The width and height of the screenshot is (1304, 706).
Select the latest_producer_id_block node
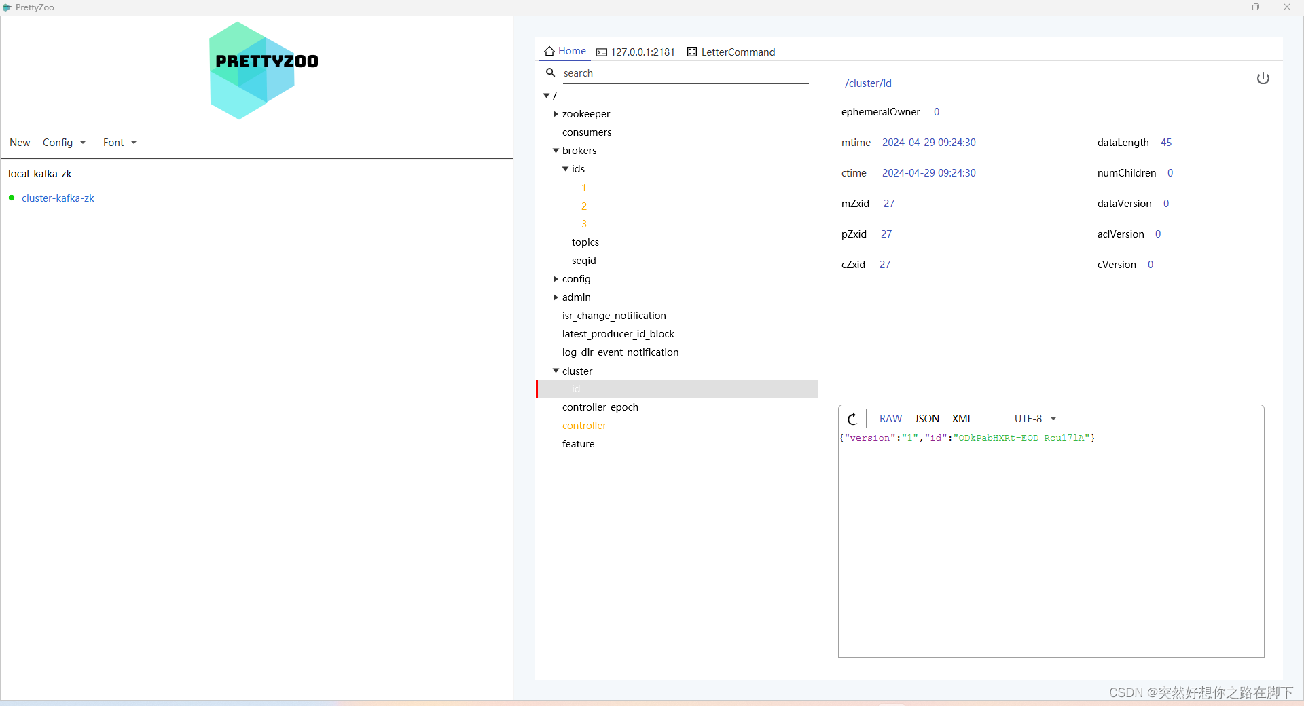[x=618, y=334]
